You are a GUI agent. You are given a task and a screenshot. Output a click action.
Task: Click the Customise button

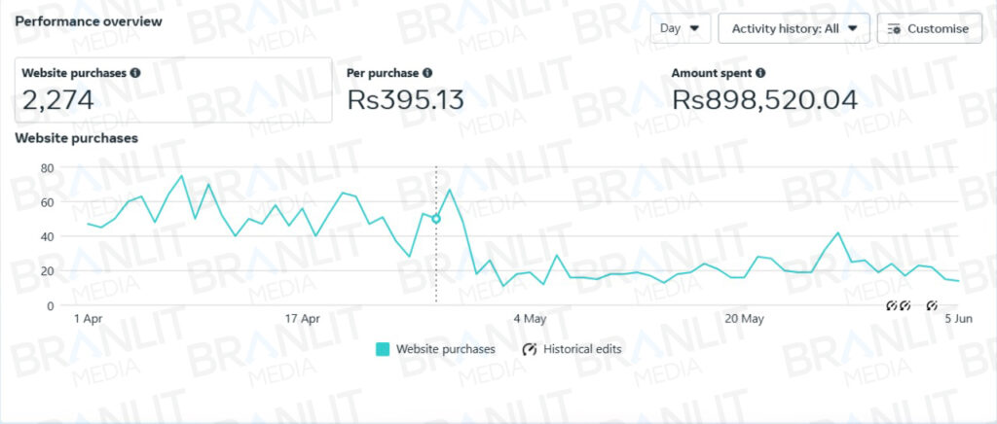[x=928, y=28]
